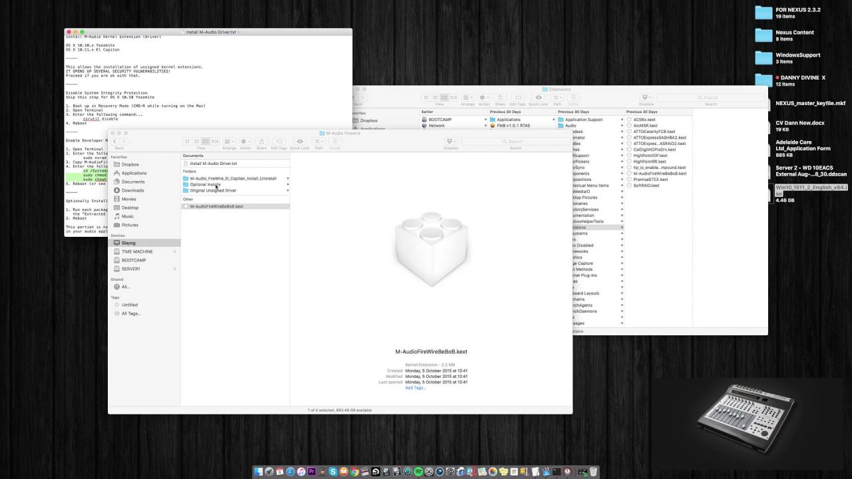Open Path dropdown in M-Audio Firewire window

pos(319,141)
